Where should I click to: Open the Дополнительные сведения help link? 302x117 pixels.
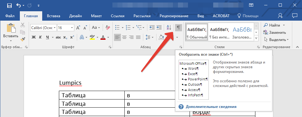pyautogui.click(x=211, y=107)
